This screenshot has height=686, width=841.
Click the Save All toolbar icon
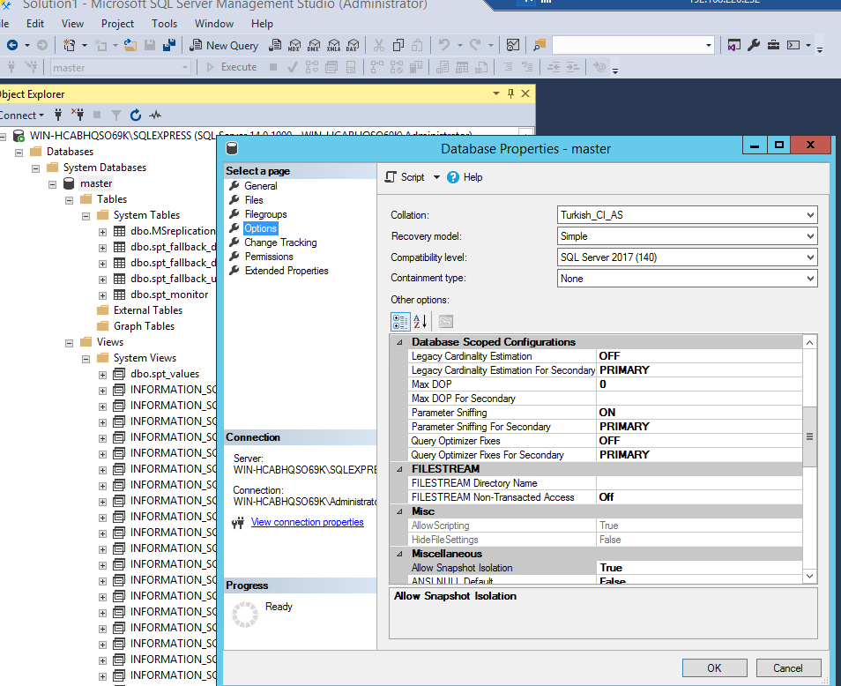169,46
